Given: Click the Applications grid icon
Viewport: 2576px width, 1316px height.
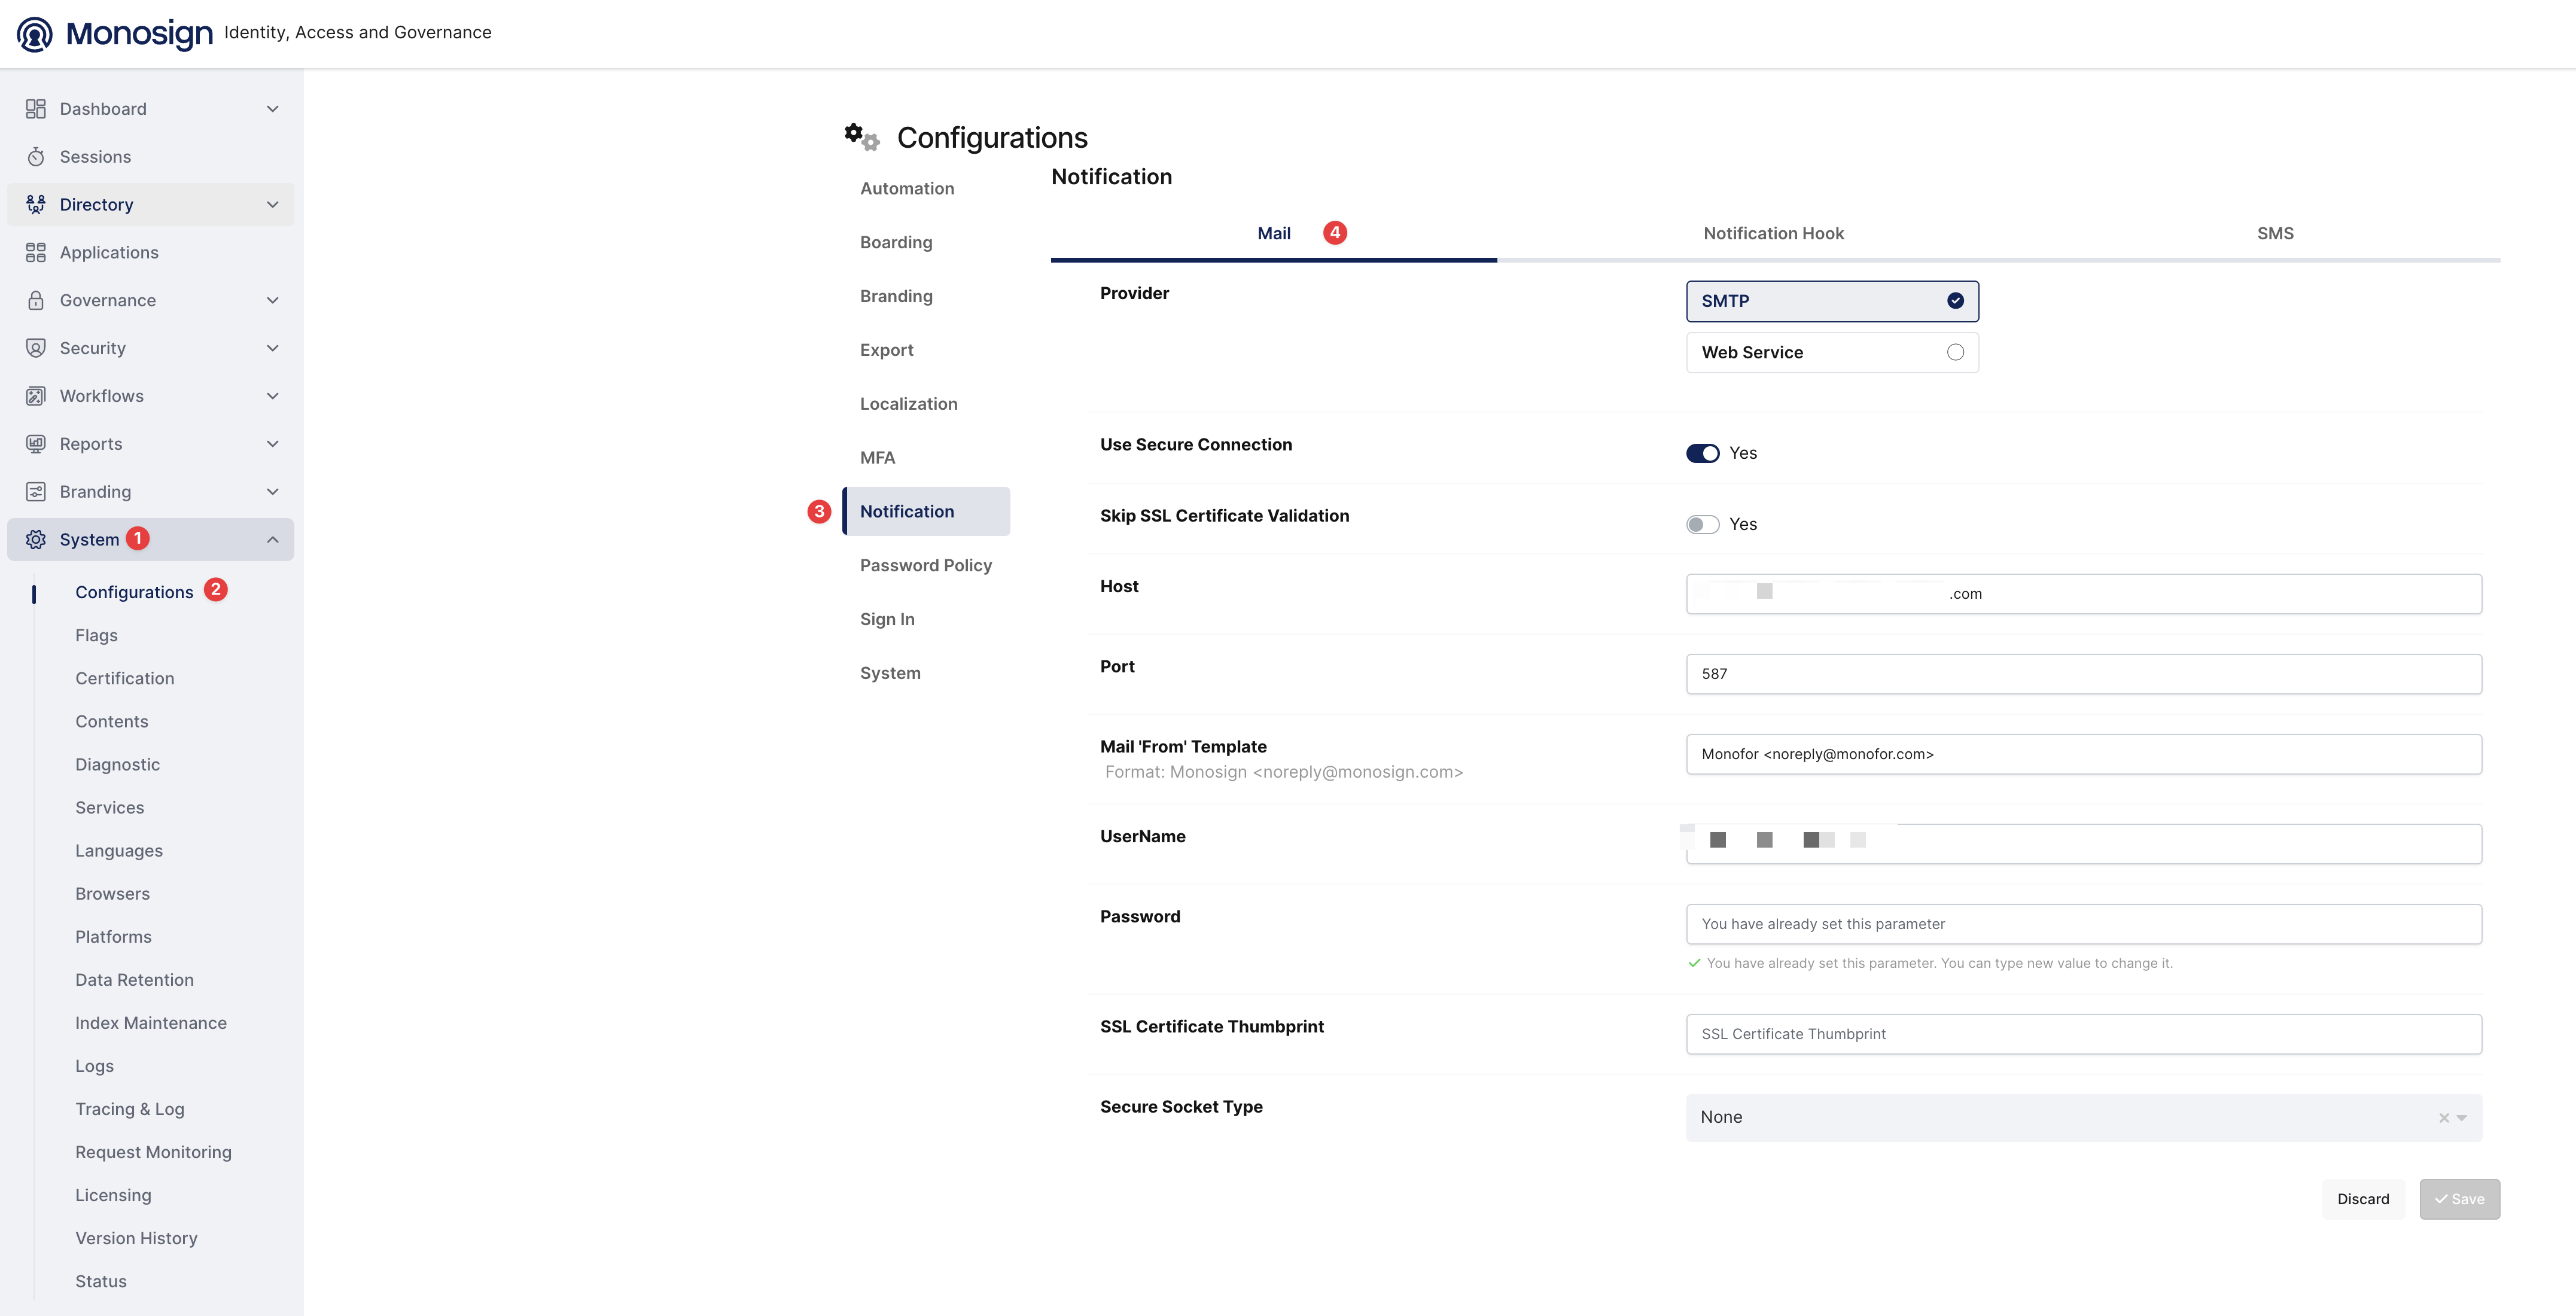Looking at the screenshot, I should pyautogui.click(x=36, y=253).
